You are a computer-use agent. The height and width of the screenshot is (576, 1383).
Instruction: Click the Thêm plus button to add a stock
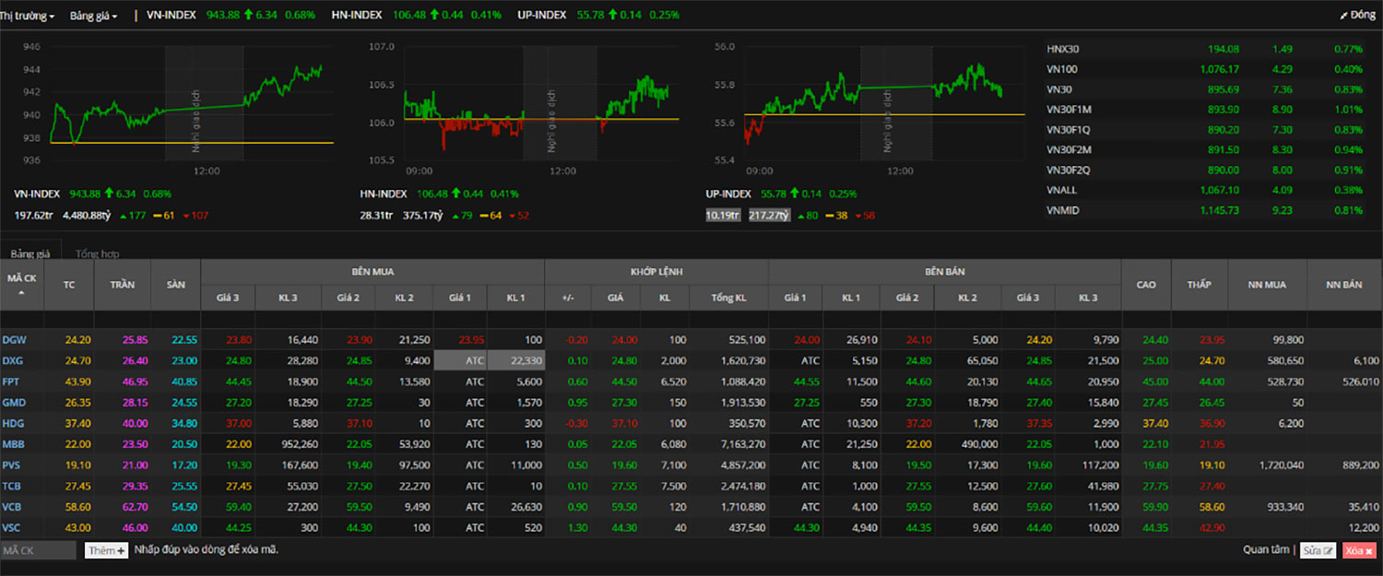pos(106,550)
